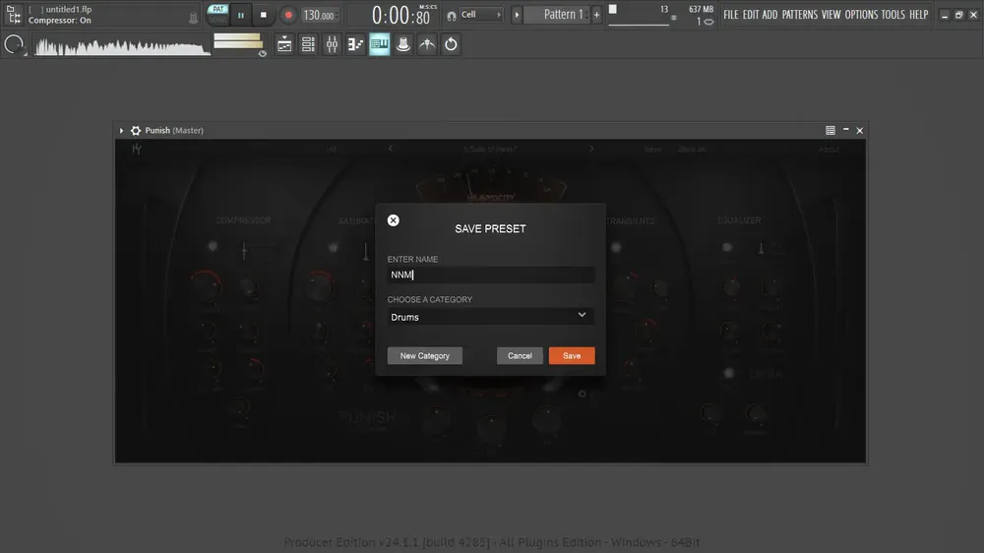The width and height of the screenshot is (984, 553).
Task: Click the next preset arrow in Punish
Action: (x=591, y=149)
